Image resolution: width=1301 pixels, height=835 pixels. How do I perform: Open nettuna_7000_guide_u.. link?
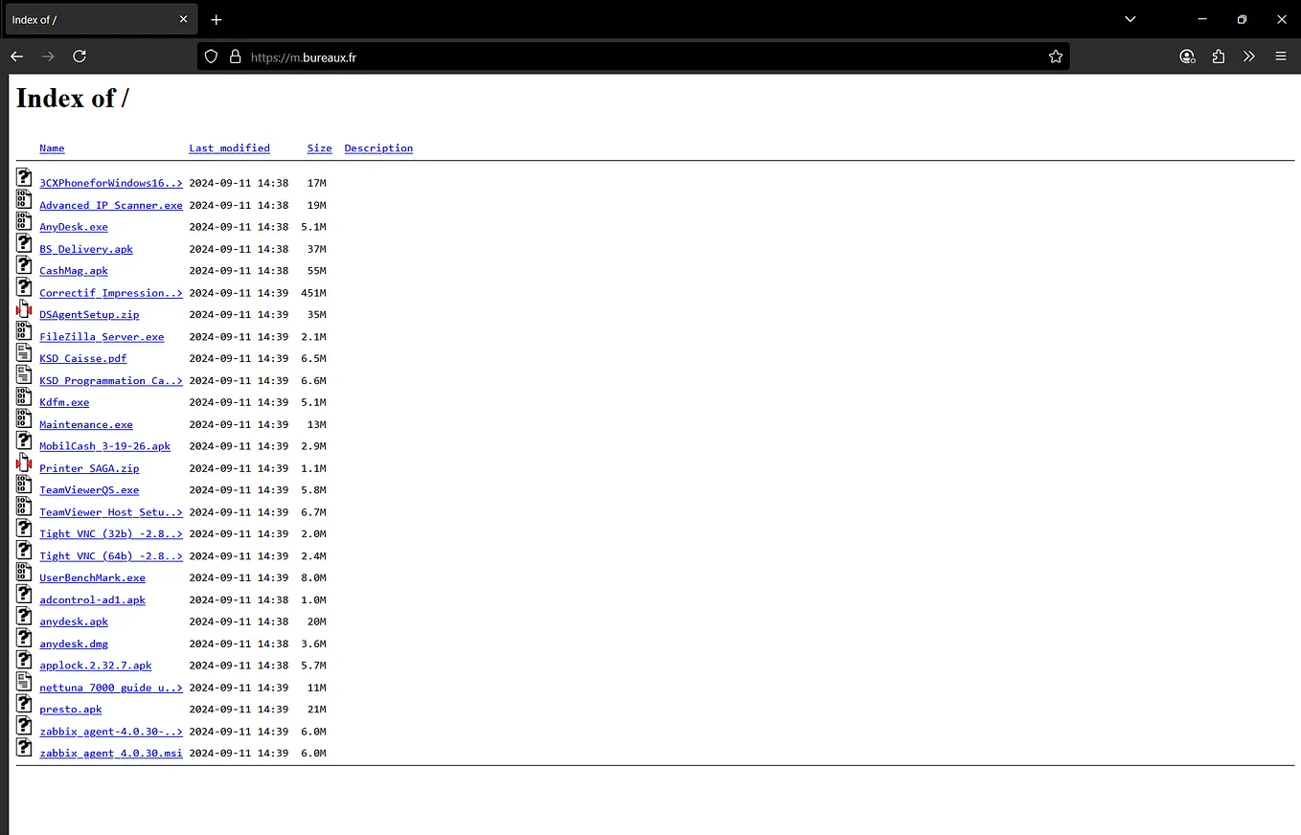[111, 688]
